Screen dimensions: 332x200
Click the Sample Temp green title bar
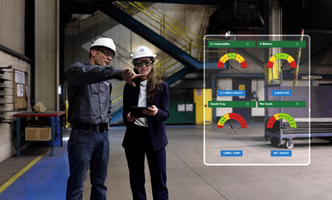tap(225, 104)
